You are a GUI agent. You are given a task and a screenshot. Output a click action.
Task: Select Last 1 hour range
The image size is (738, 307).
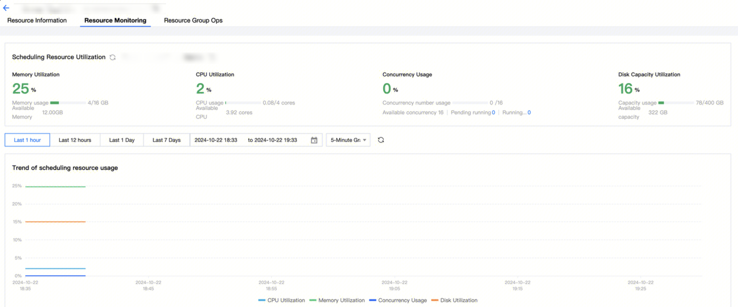(x=27, y=140)
